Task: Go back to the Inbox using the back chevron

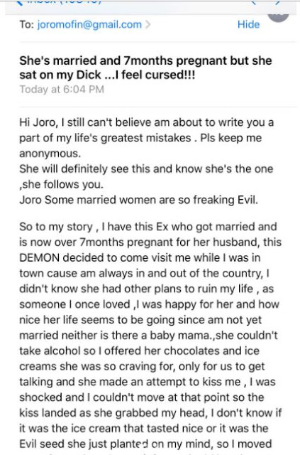Action: (x=21, y=4)
